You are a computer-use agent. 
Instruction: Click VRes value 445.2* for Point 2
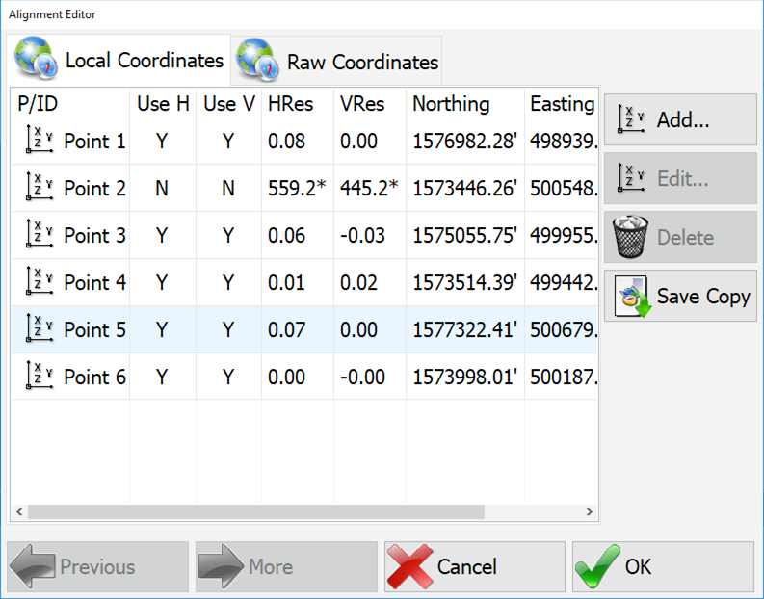(369, 189)
